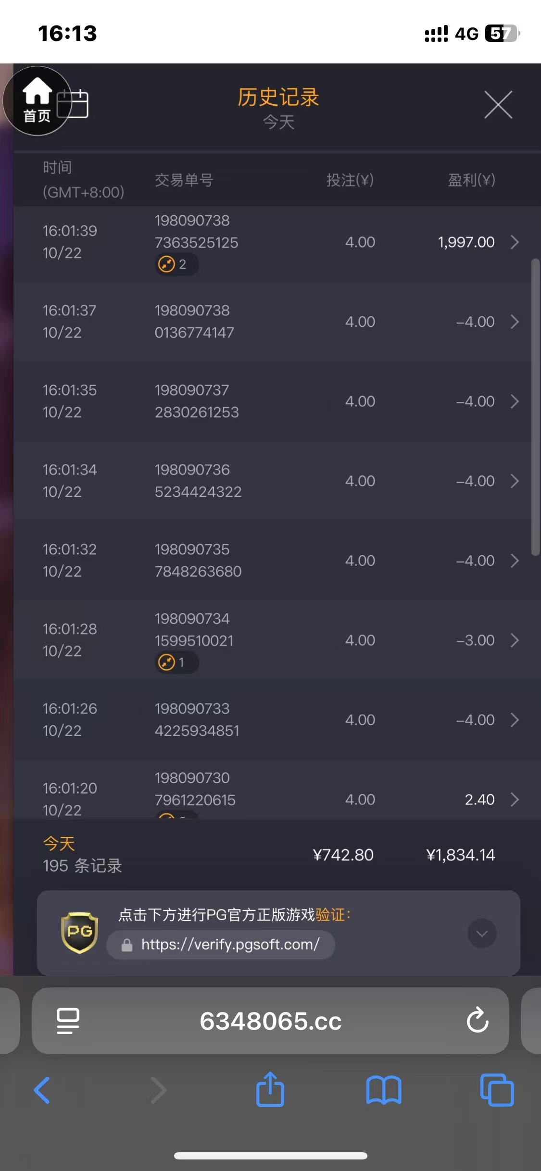Open Safari bookmarks
The height and width of the screenshot is (1171, 541).
(x=383, y=1090)
